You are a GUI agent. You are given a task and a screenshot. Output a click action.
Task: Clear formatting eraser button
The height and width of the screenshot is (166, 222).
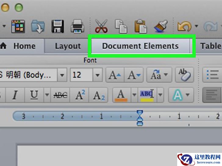pos(184,75)
